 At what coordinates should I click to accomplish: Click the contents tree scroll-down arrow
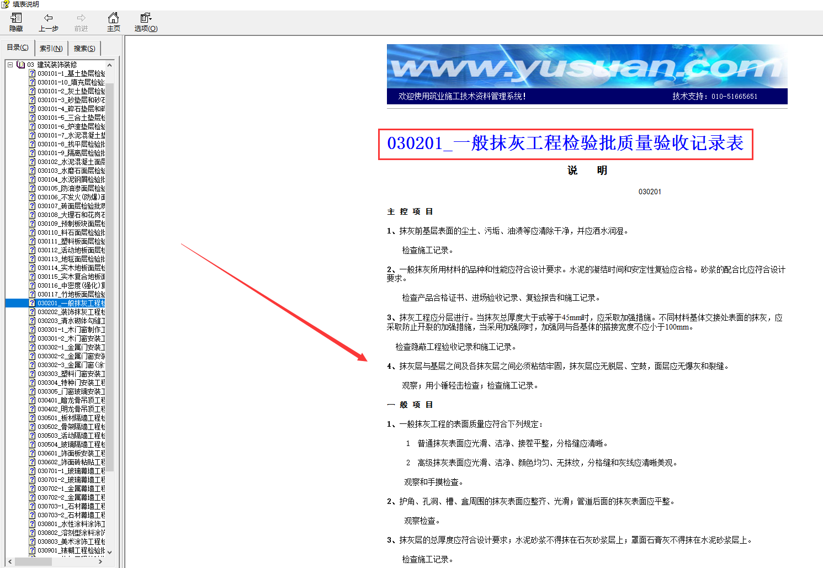point(109,552)
